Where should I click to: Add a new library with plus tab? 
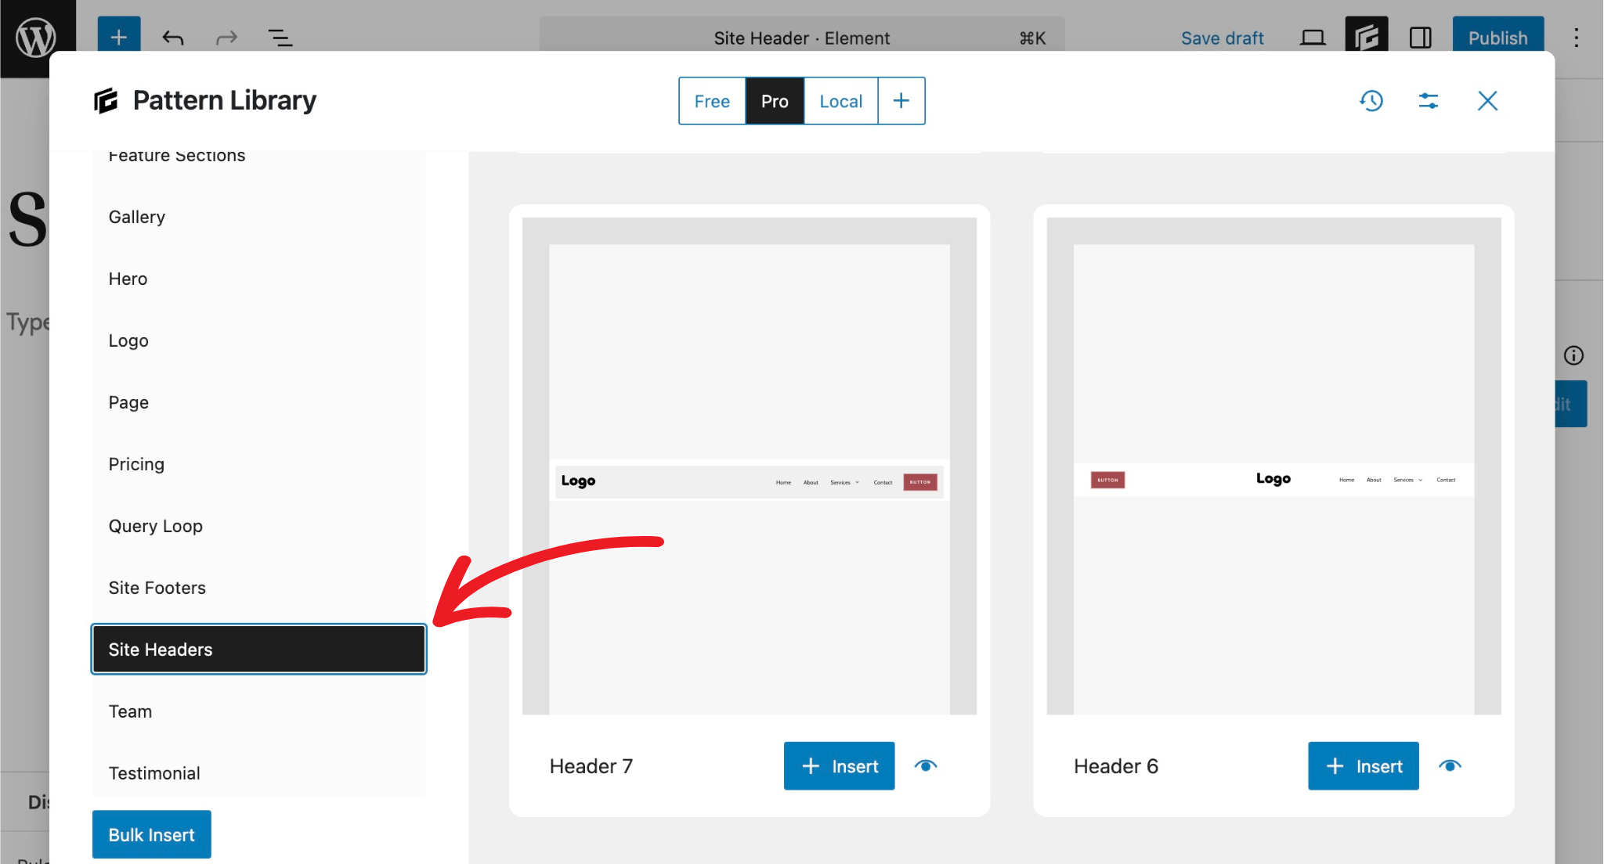pos(901,101)
